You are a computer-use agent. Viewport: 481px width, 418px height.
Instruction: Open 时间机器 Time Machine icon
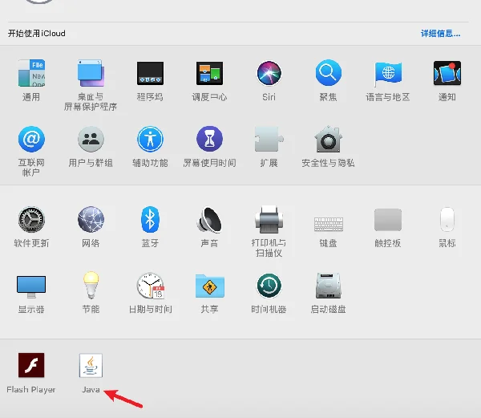click(269, 286)
